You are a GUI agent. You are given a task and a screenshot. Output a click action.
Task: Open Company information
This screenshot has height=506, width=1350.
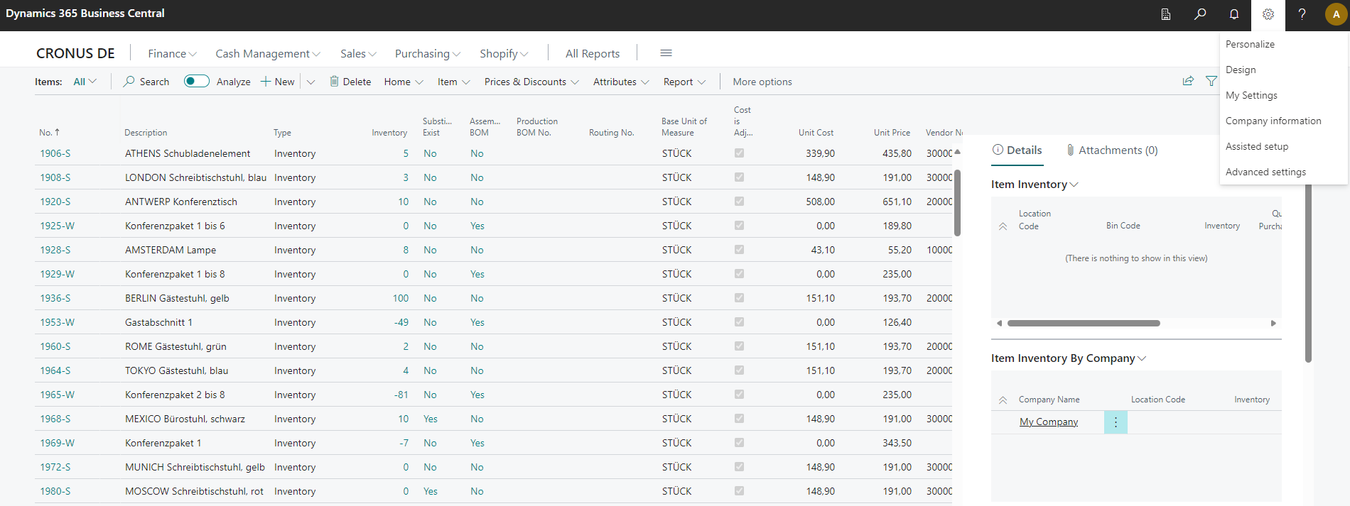pyautogui.click(x=1273, y=121)
